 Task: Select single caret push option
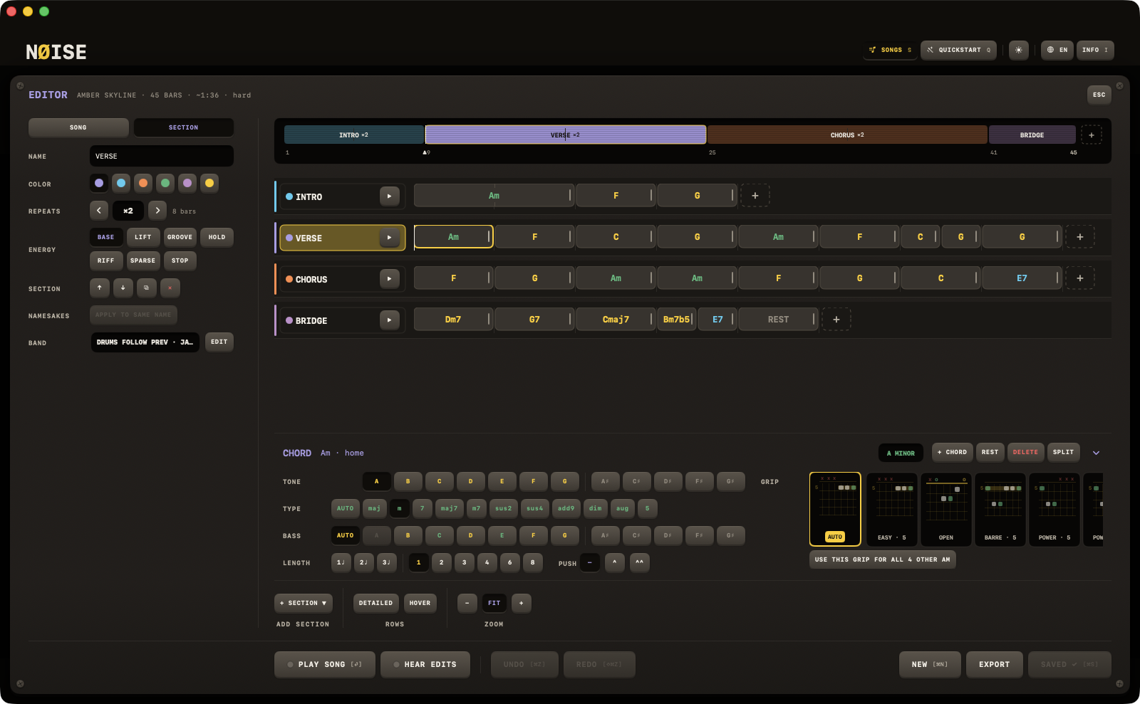(x=615, y=562)
